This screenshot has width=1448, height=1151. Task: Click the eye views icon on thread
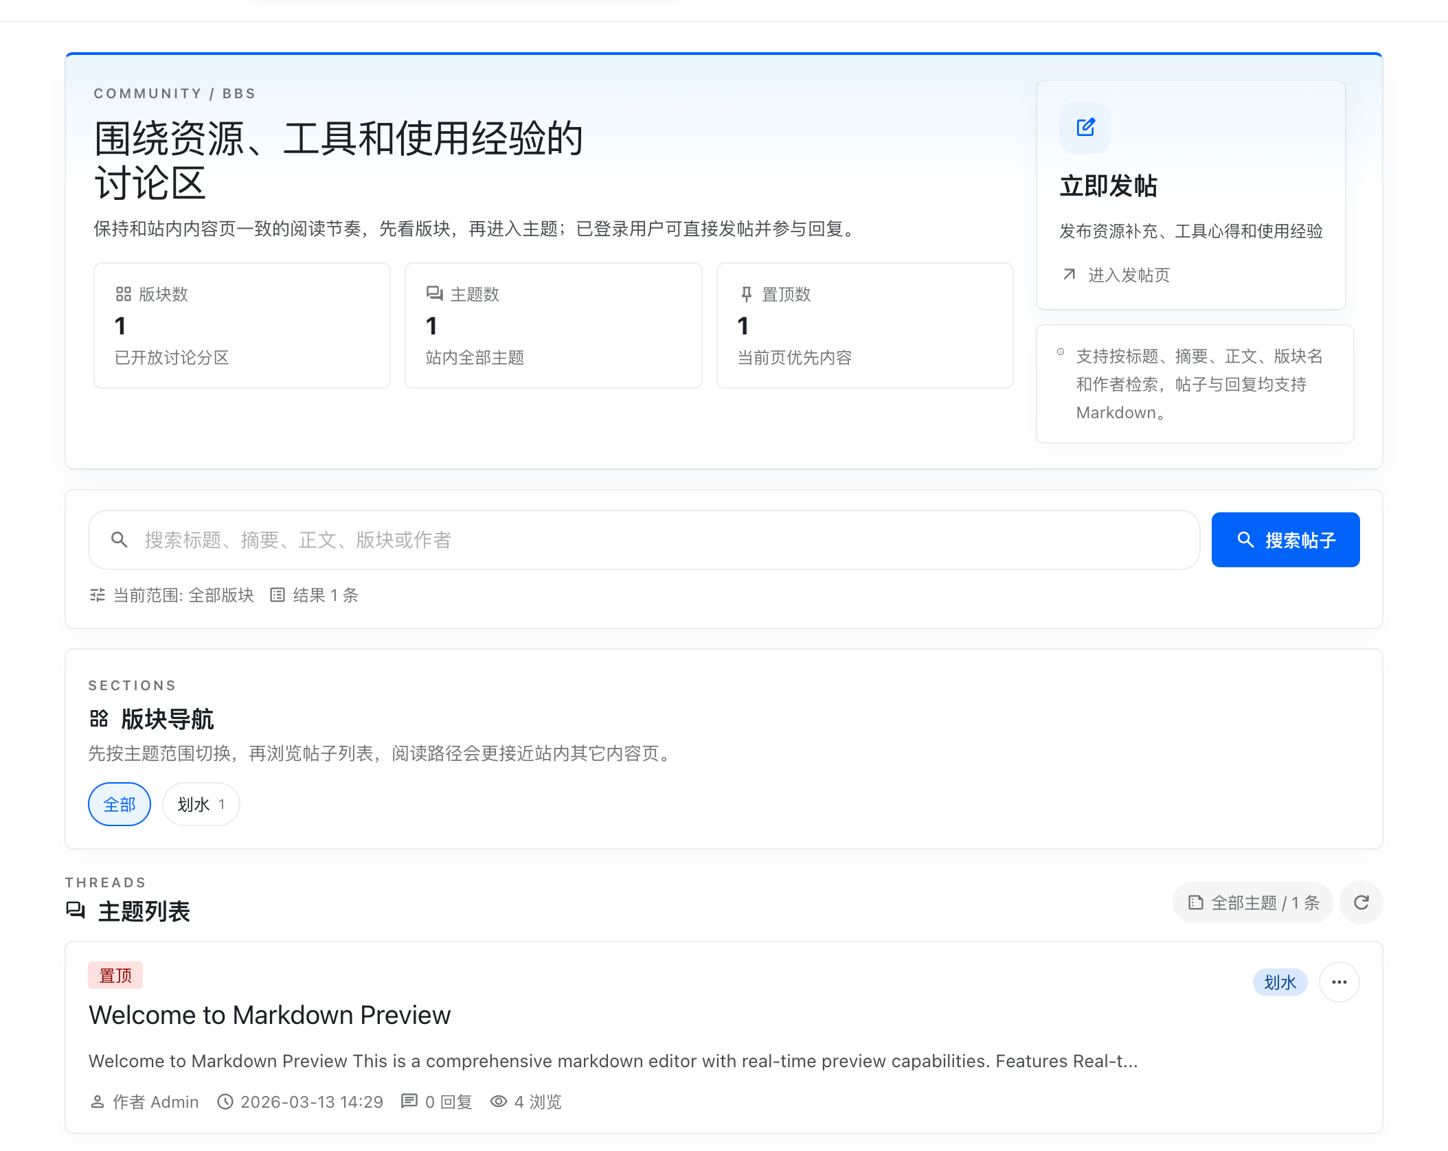click(x=499, y=1102)
